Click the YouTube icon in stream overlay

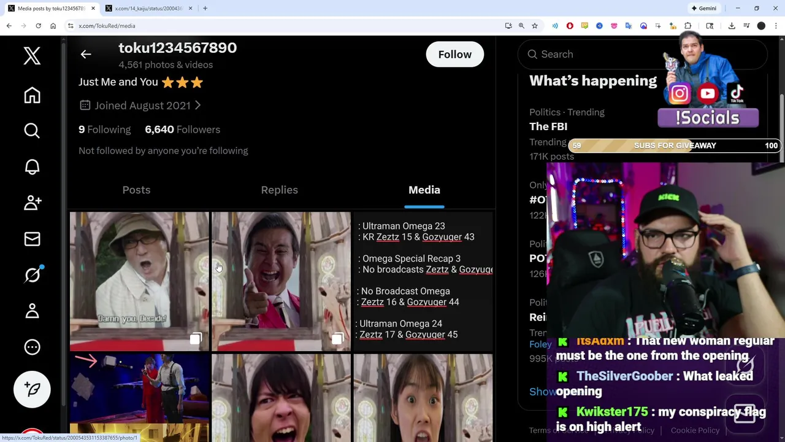pos(708,93)
